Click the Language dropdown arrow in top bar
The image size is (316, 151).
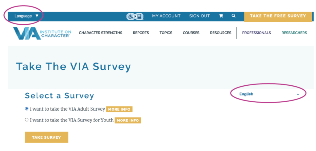(37, 16)
